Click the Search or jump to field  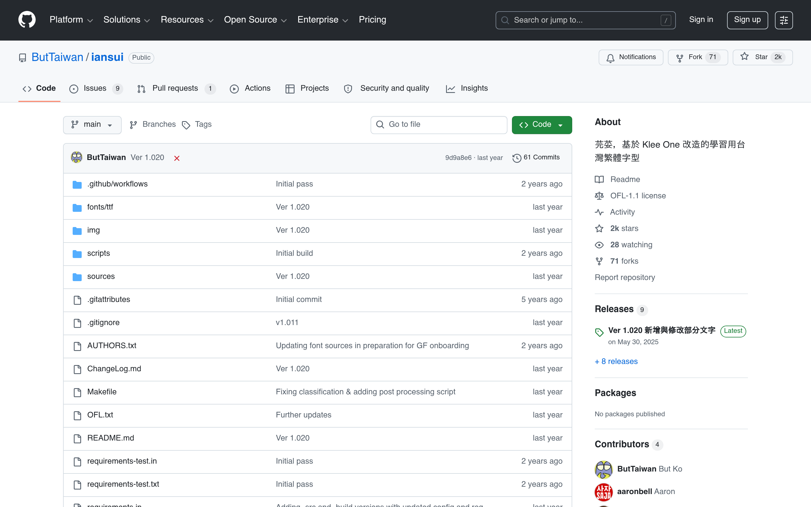tap(585, 20)
